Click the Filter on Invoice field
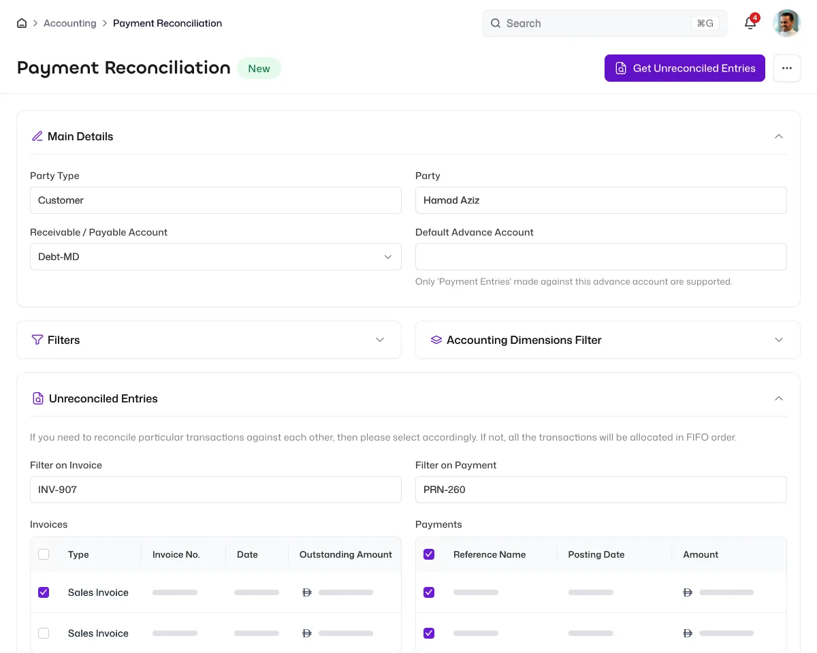The height and width of the screenshot is (653, 817). tap(216, 490)
